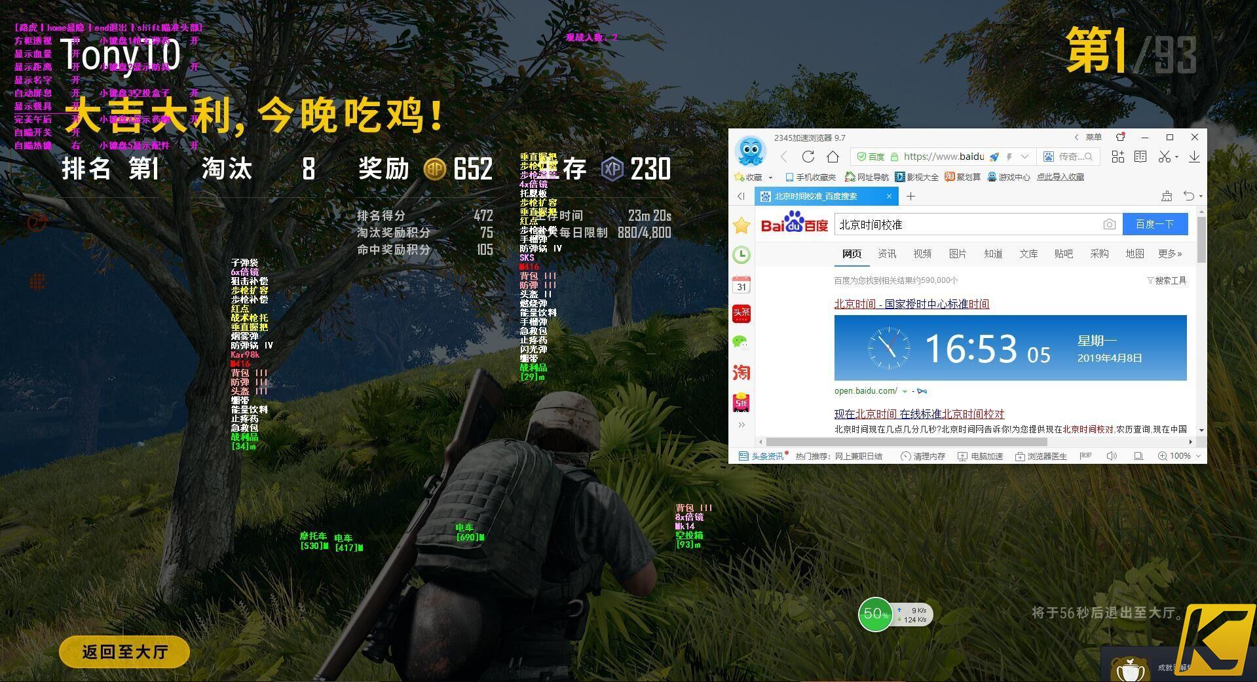Switch to Baidu 地图 tab
The height and width of the screenshot is (682, 1257).
pyautogui.click(x=1135, y=254)
